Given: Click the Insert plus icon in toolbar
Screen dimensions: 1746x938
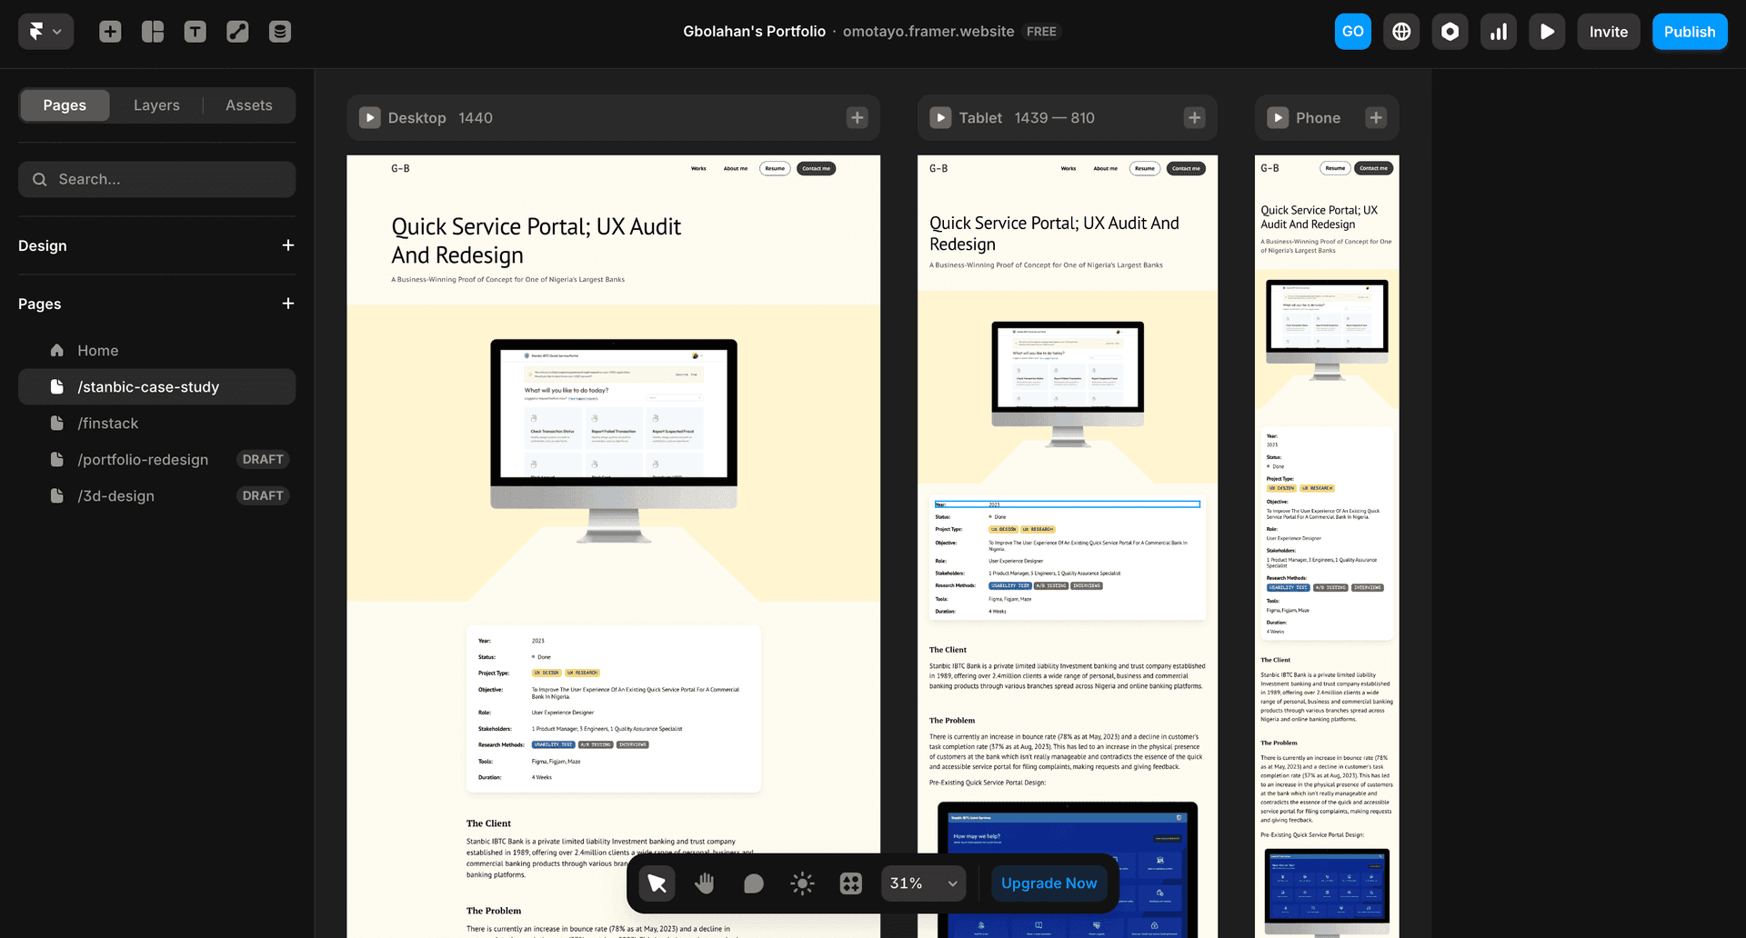Looking at the screenshot, I should (110, 32).
